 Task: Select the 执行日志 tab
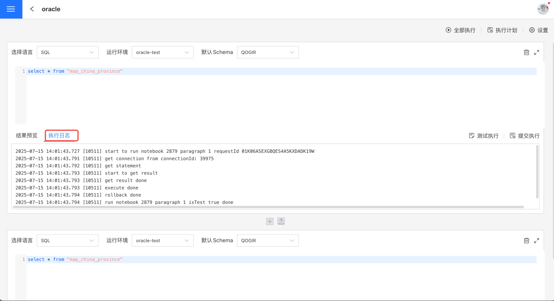tap(59, 135)
